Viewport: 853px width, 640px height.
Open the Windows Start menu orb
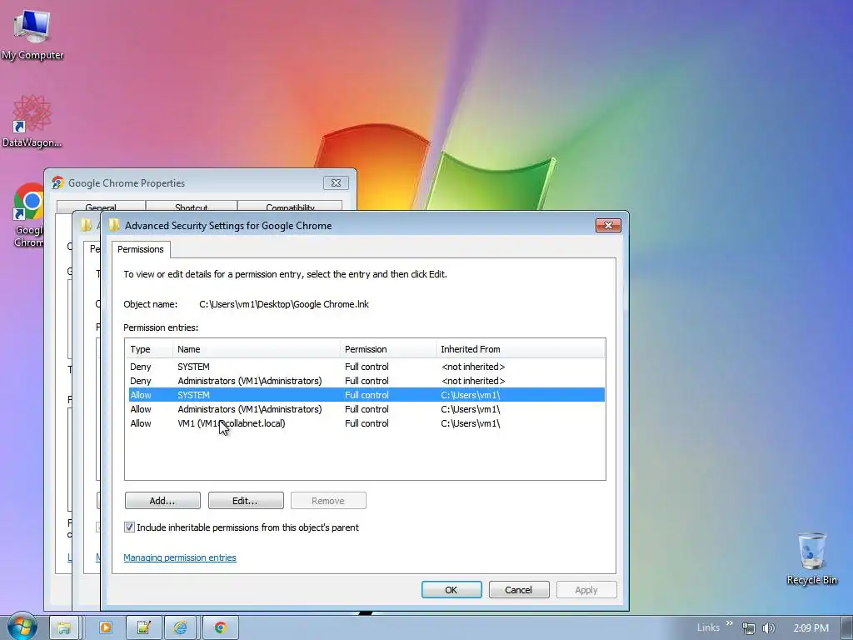pyautogui.click(x=22, y=627)
